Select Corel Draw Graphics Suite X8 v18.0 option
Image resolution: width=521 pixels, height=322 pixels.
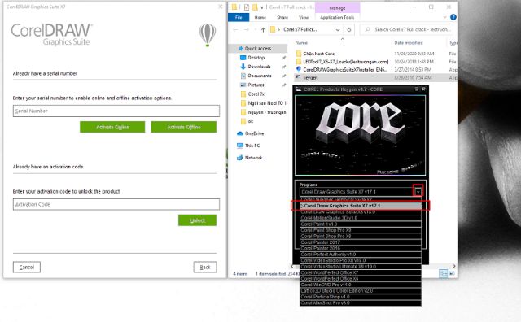pos(361,211)
